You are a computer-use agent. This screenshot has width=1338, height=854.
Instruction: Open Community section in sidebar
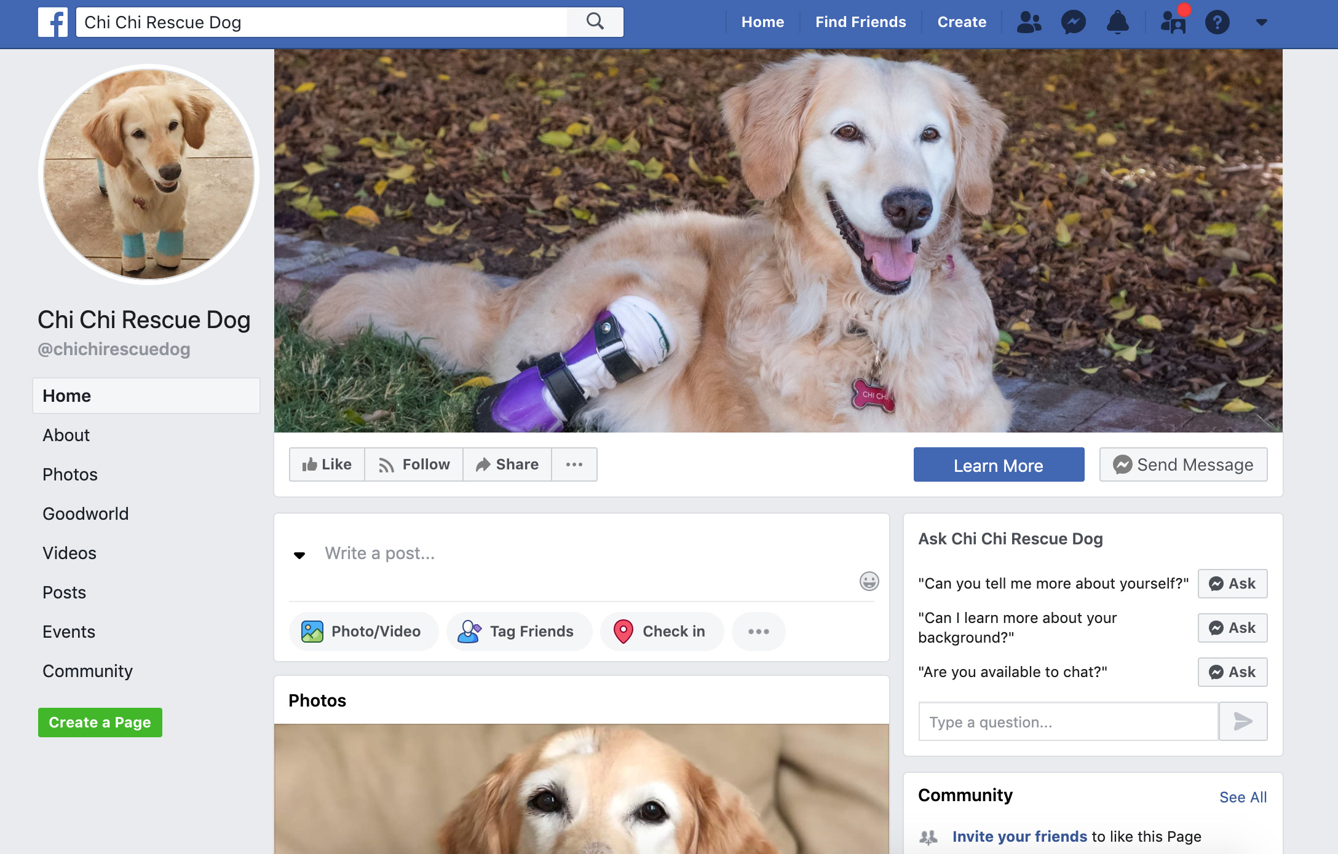pyautogui.click(x=87, y=671)
